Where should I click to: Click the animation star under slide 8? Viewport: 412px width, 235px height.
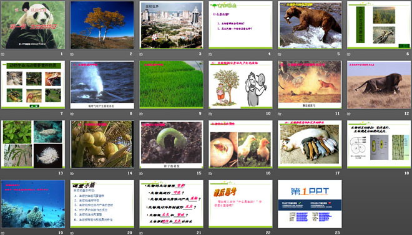tap(72, 114)
